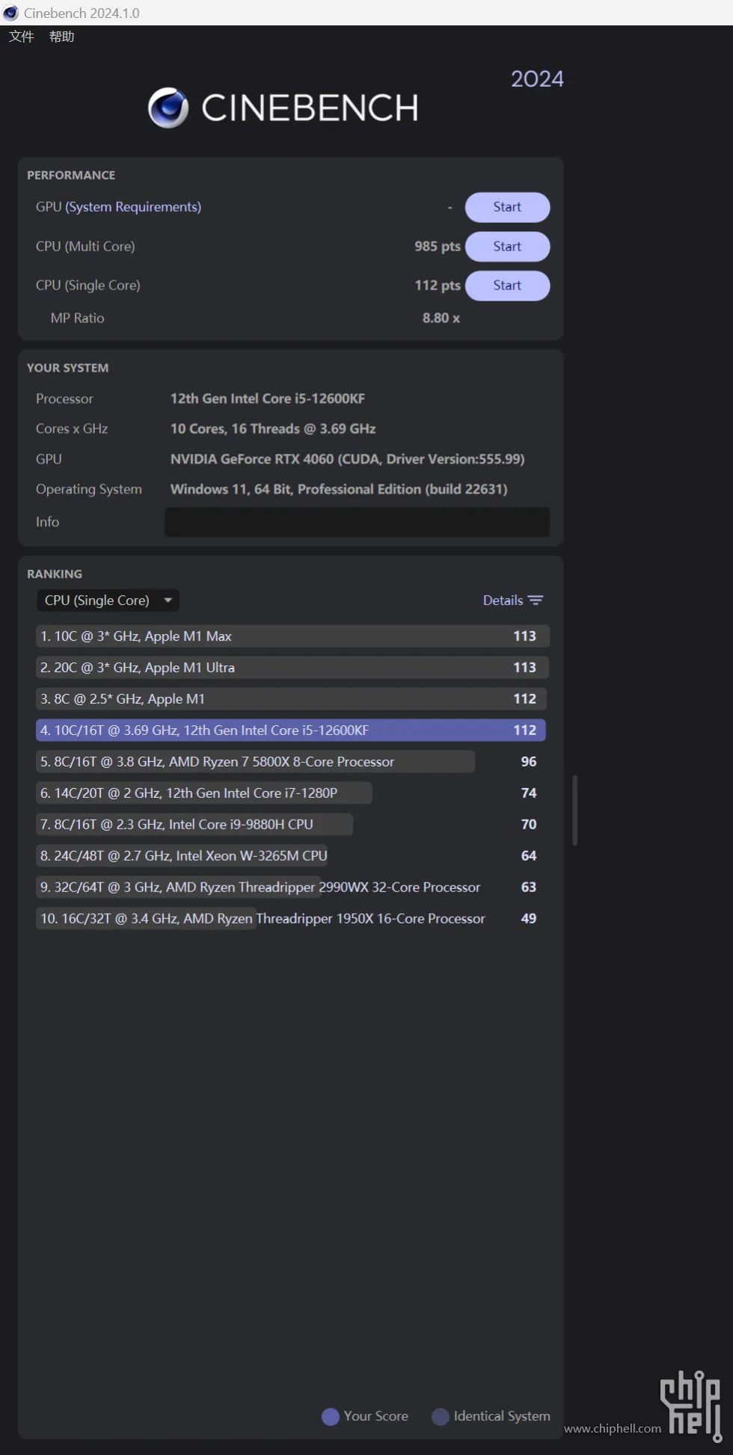Open the 帮助 menu
The height and width of the screenshot is (1455, 733).
(x=62, y=37)
